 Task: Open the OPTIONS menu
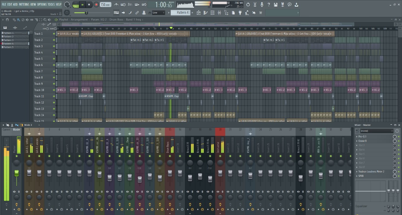coord(42,4)
